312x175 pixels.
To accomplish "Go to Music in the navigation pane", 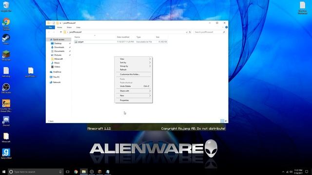I will (57, 63).
